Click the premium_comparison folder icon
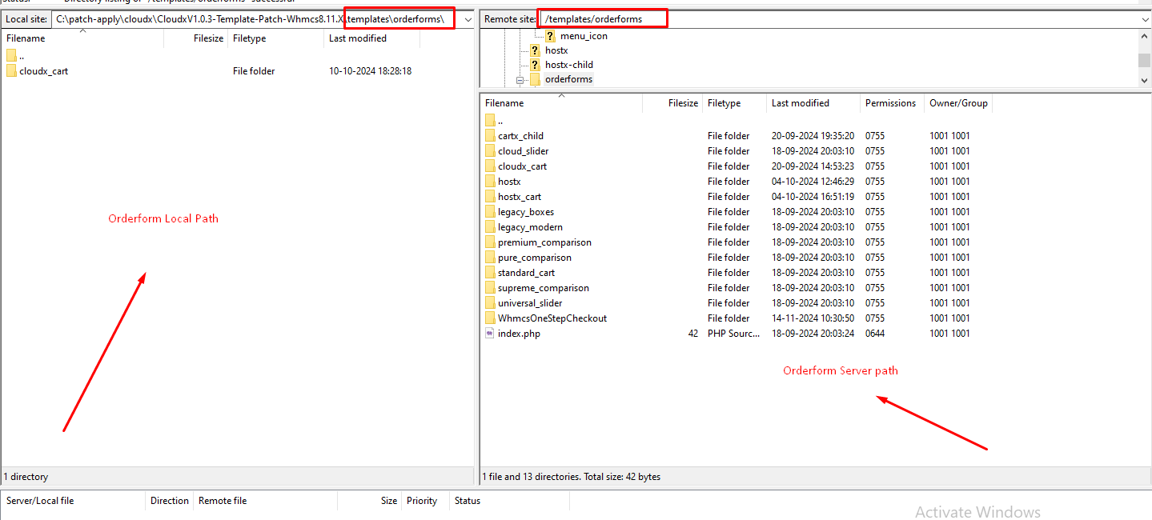This screenshot has width=1152, height=520. click(x=490, y=242)
